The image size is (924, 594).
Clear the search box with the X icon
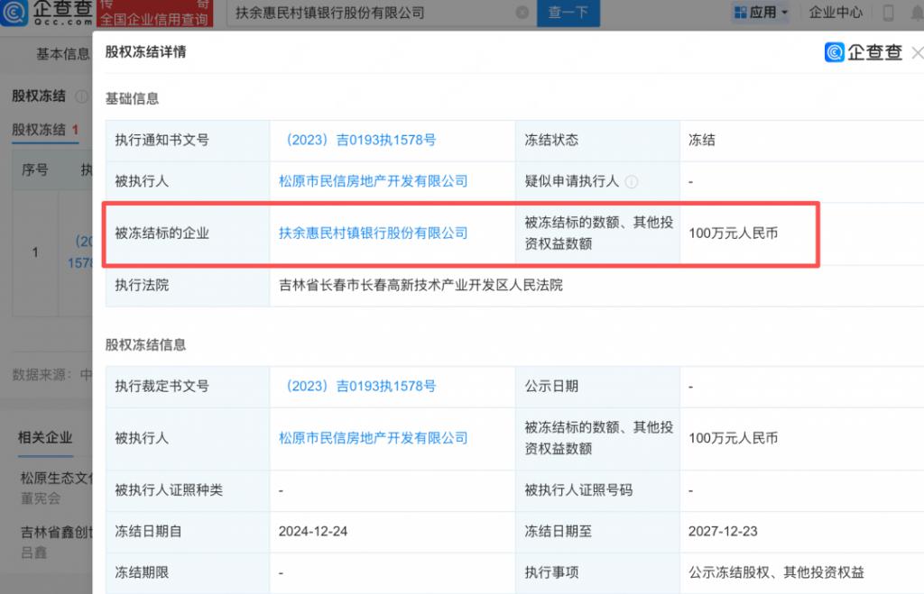click(522, 13)
